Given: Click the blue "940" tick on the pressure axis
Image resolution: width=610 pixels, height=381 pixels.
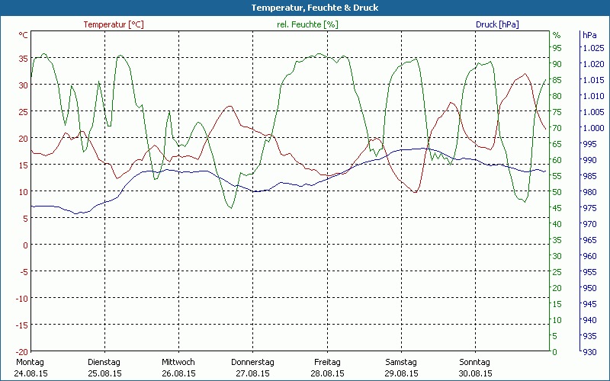Looking at the screenshot, I should pos(589,320).
